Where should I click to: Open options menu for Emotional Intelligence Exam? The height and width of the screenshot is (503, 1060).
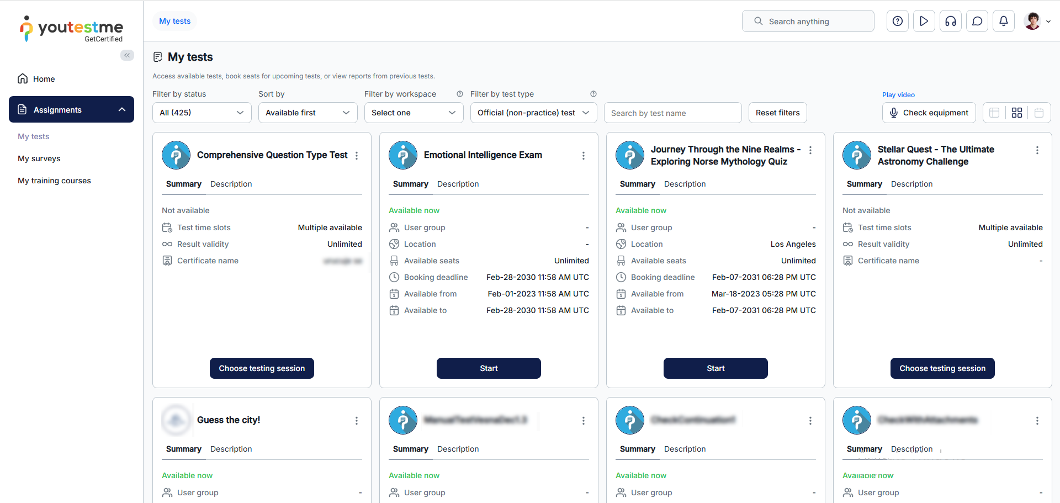(584, 156)
